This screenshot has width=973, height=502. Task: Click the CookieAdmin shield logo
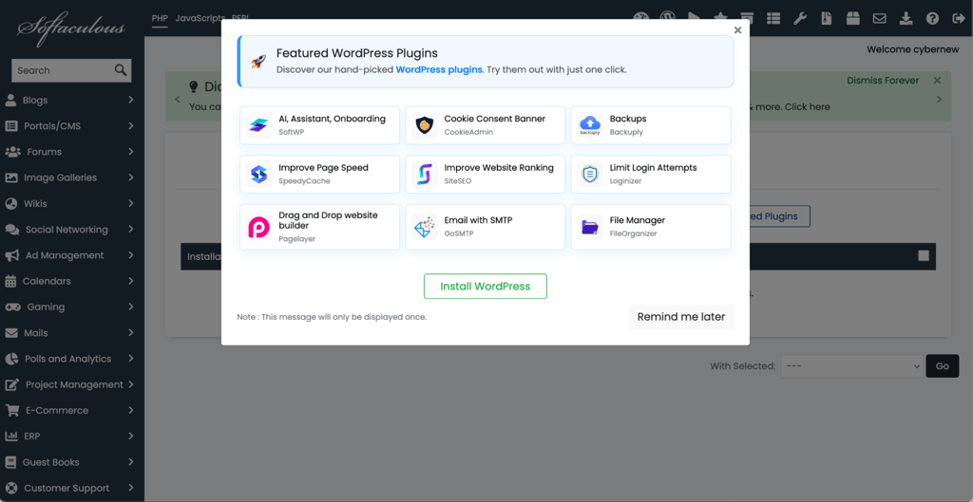click(424, 125)
